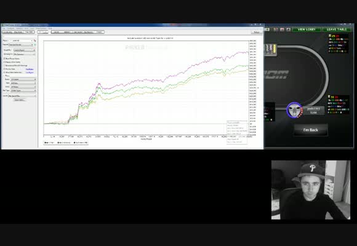Viewport: 357px width, 246px height.
Task: Click the green icon beside the second dropdown
Action: click(x=35, y=45)
